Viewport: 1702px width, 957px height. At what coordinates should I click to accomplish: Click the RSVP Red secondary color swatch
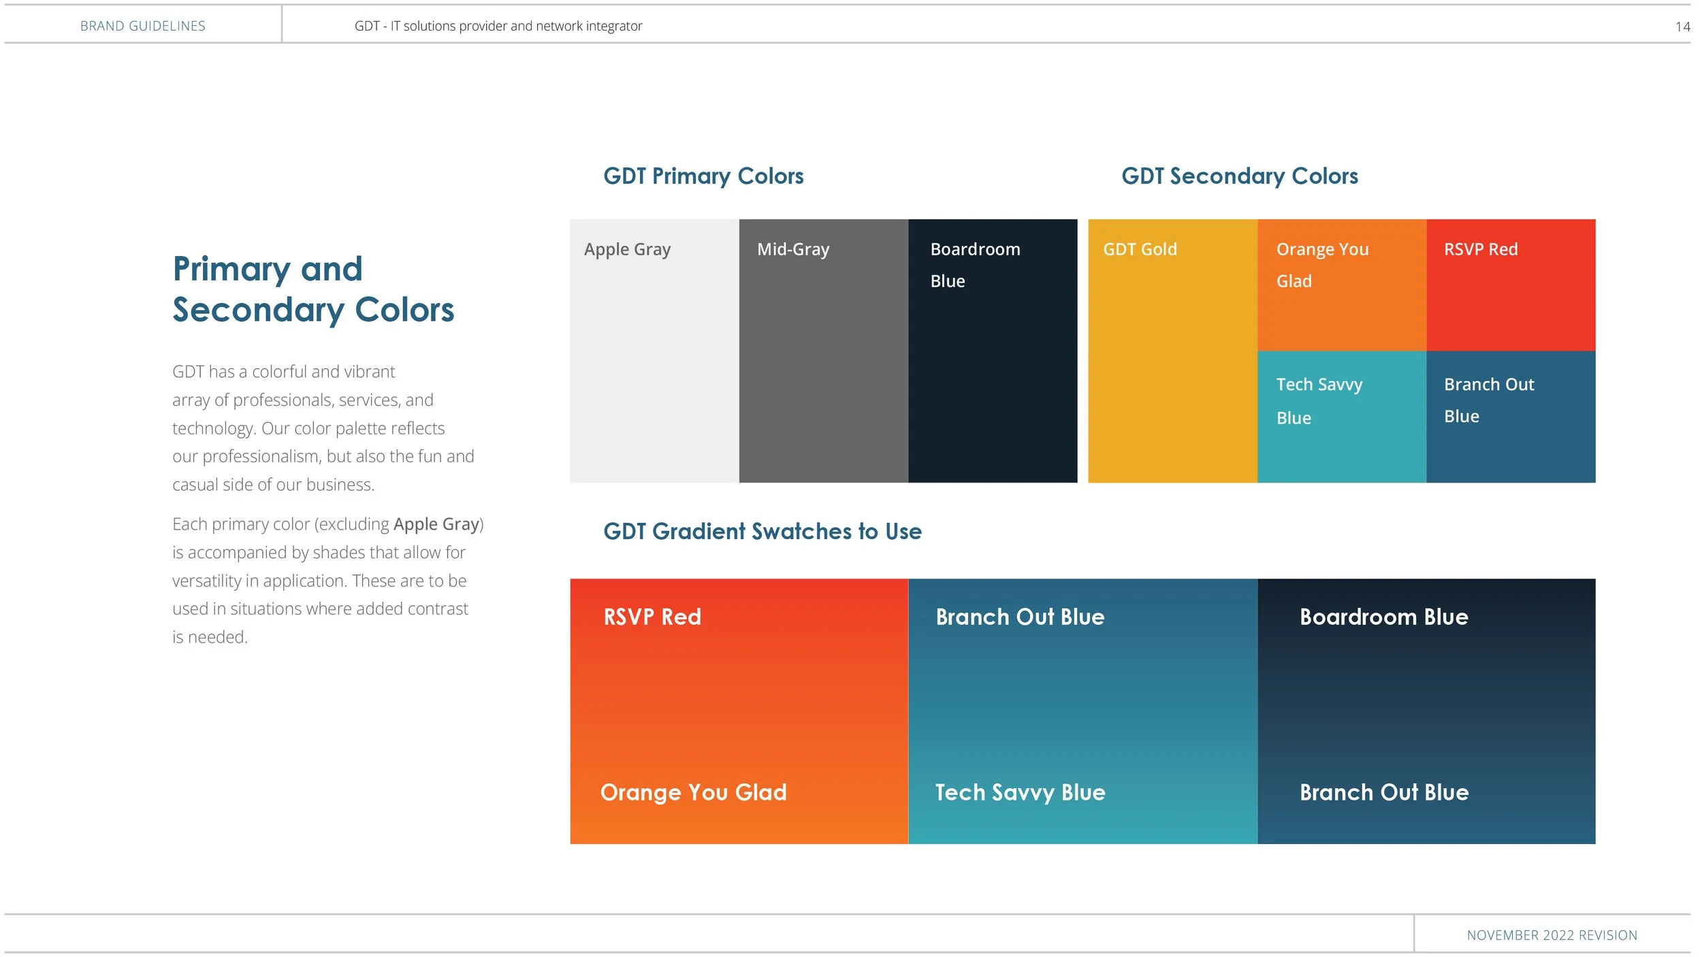tap(1511, 285)
